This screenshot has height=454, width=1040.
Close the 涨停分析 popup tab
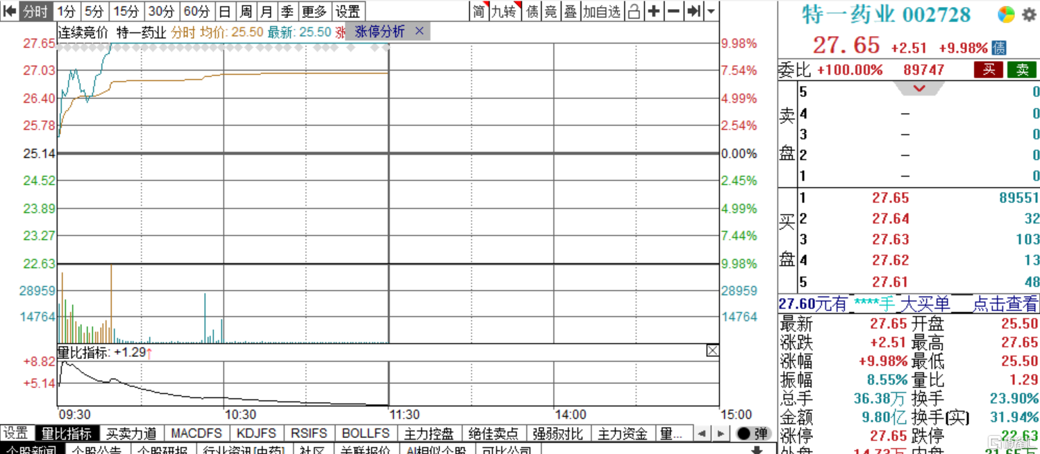419,31
